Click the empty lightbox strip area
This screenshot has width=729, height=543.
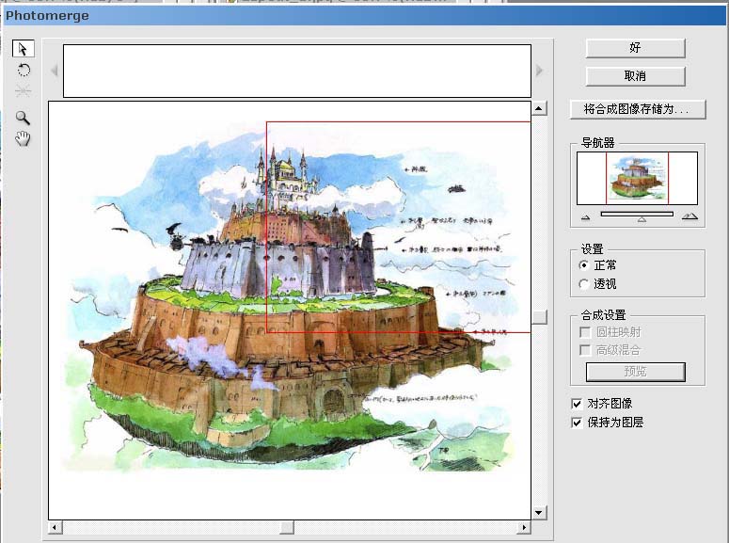[x=297, y=71]
